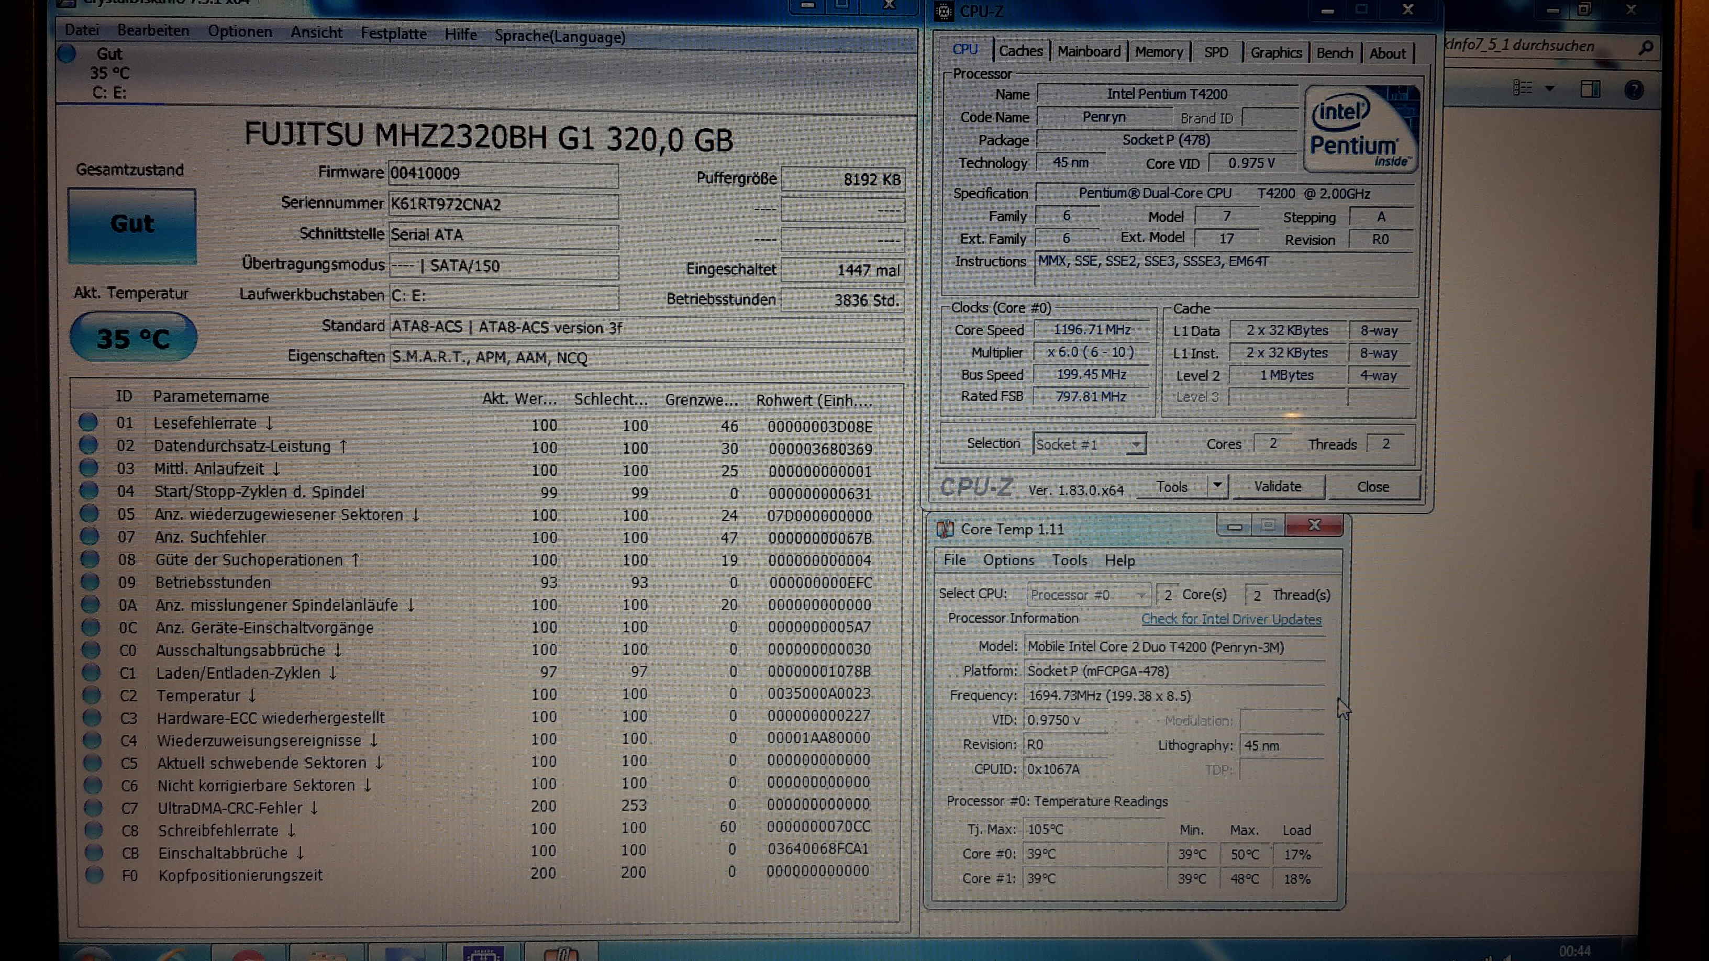Expand the Processor #0 combo box
1709x961 pixels.
[1140, 595]
